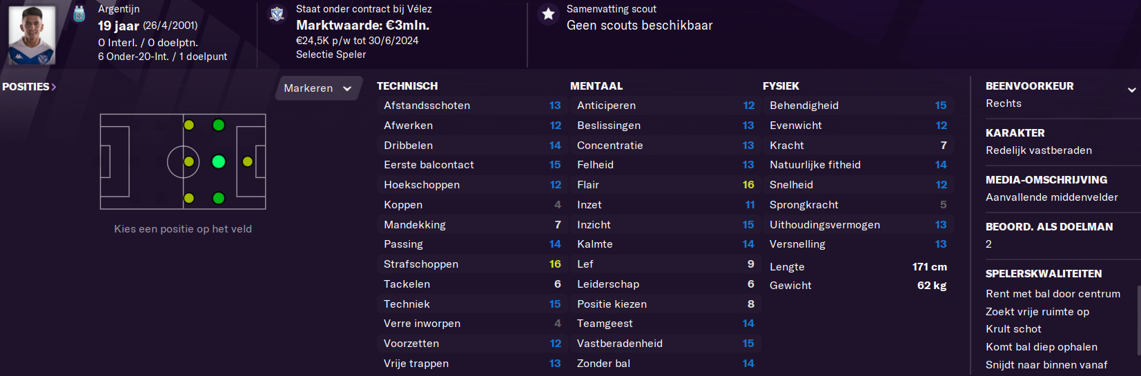Select the bottom green attacking midfielder dot
1141x376 pixels.
click(x=219, y=198)
